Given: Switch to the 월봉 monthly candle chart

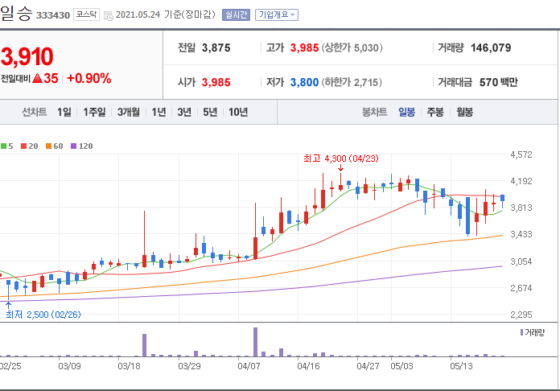Looking at the screenshot, I should tap(464, 112).
